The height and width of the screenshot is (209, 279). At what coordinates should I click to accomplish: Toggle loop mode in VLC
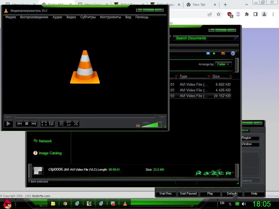pyautogui.click(x=68, y=124)
